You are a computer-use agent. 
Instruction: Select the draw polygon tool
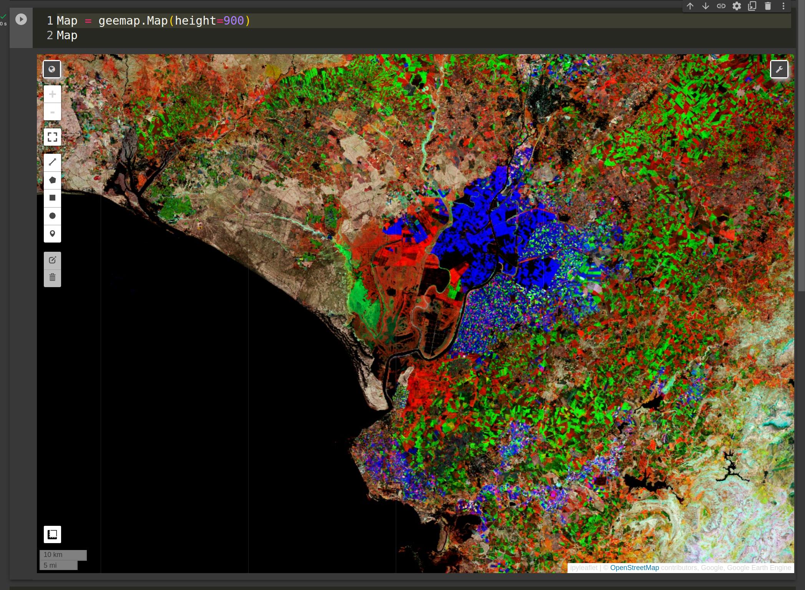tap(52, 180)
